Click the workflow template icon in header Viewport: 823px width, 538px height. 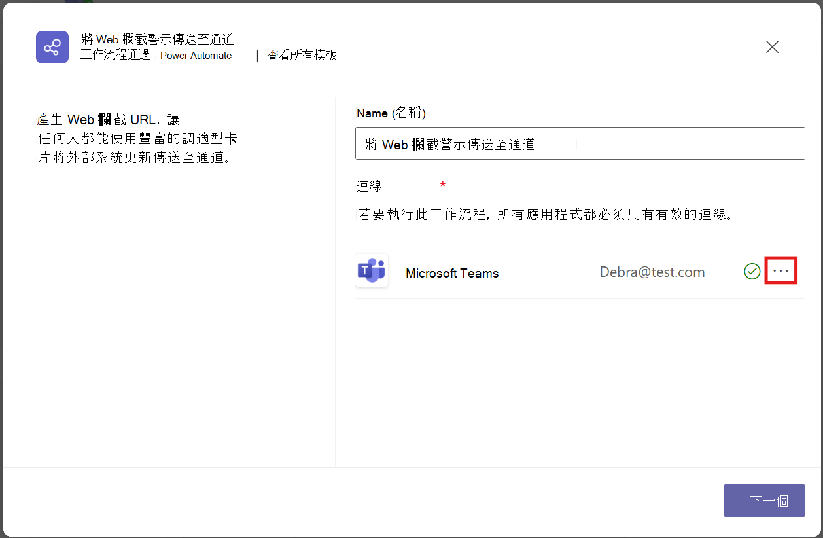[x=52, y=47]
